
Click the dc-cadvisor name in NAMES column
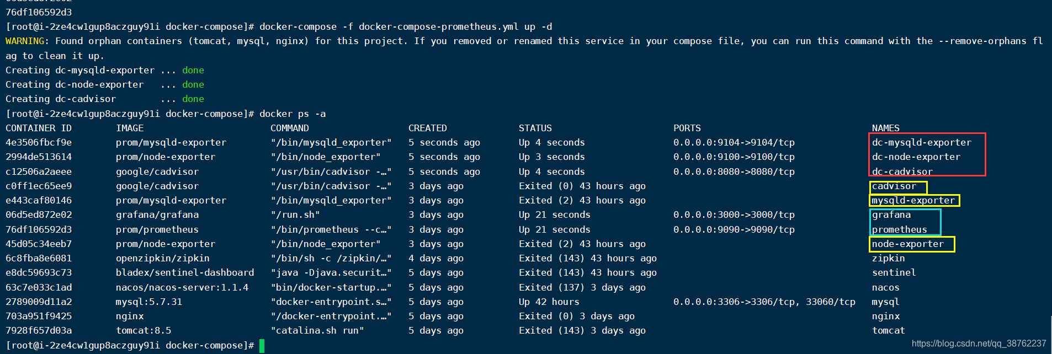902,171
